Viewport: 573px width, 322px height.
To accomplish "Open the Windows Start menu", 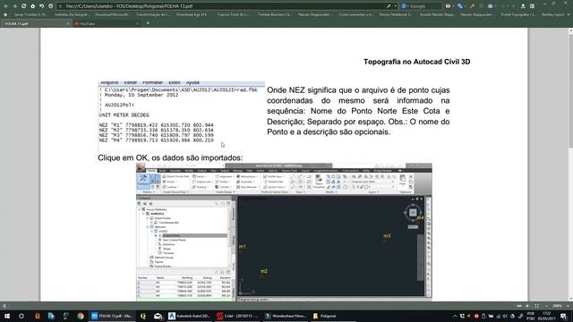I will pos(6,316).
